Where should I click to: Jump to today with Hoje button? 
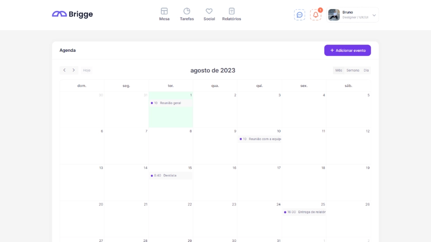pyautogui.click(x=87, y=70)
